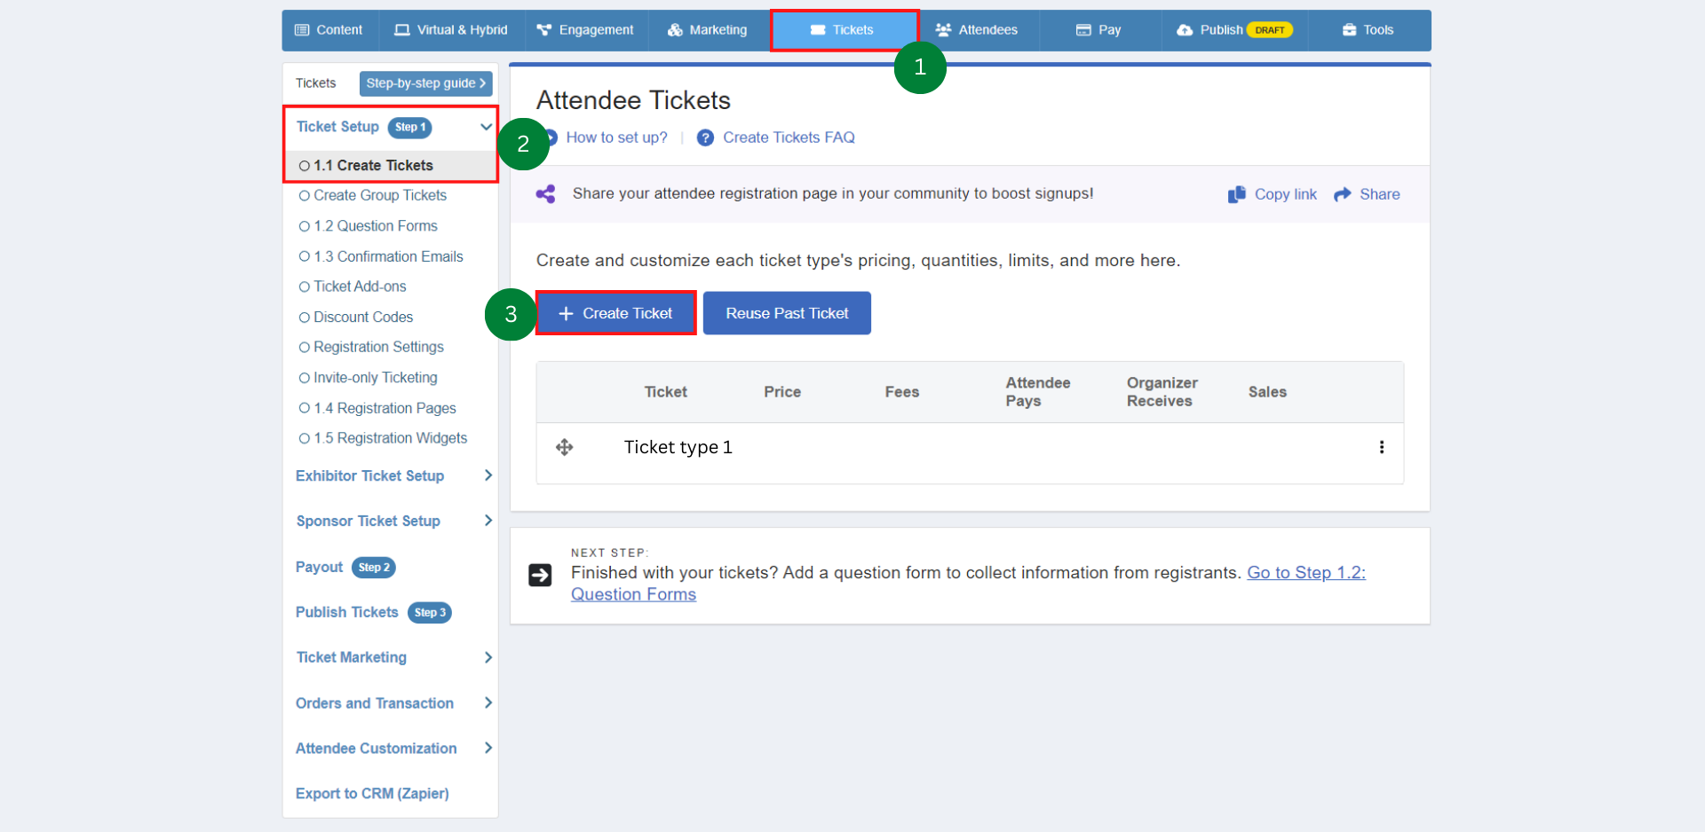Click the Create Ticket button
Viewport: 1705px width, 832px height.
[x=615, y=312]
